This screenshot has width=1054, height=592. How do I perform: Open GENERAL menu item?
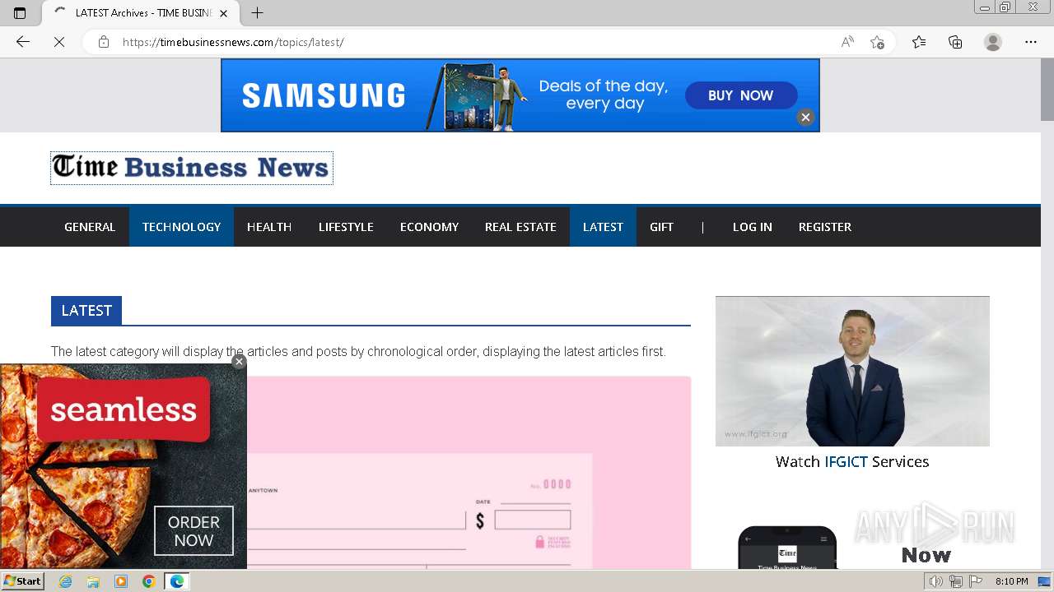pyautogui.click(x=90, y=227)
